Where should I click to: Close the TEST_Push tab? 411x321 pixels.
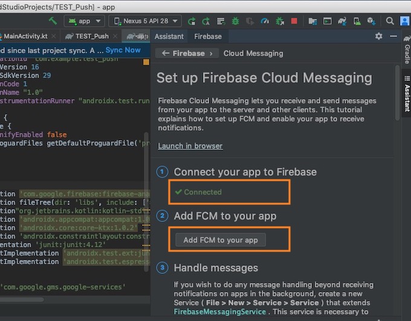coord(115,36)
